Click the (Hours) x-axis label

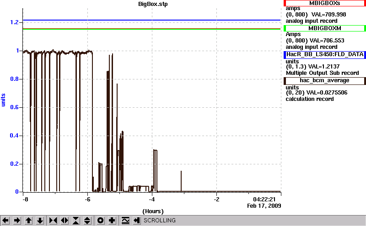153,211
